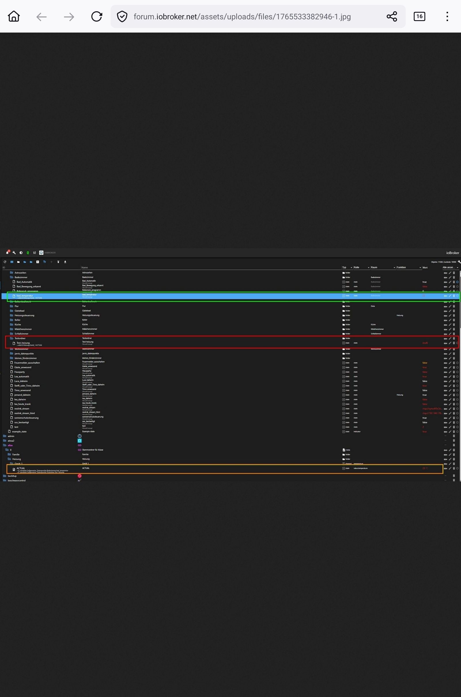Open notifications via the bell icon
Screen dimensions: 461x697
click(x=7, y=252)
